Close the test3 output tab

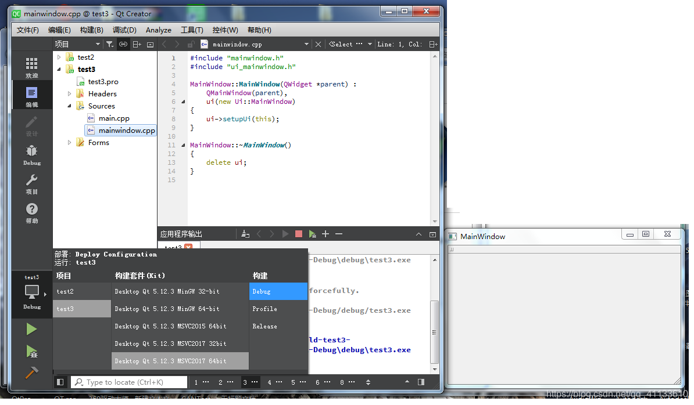click(x=188, y=247)
